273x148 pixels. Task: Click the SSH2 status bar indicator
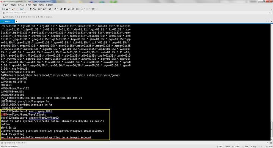tap(220, 146)
